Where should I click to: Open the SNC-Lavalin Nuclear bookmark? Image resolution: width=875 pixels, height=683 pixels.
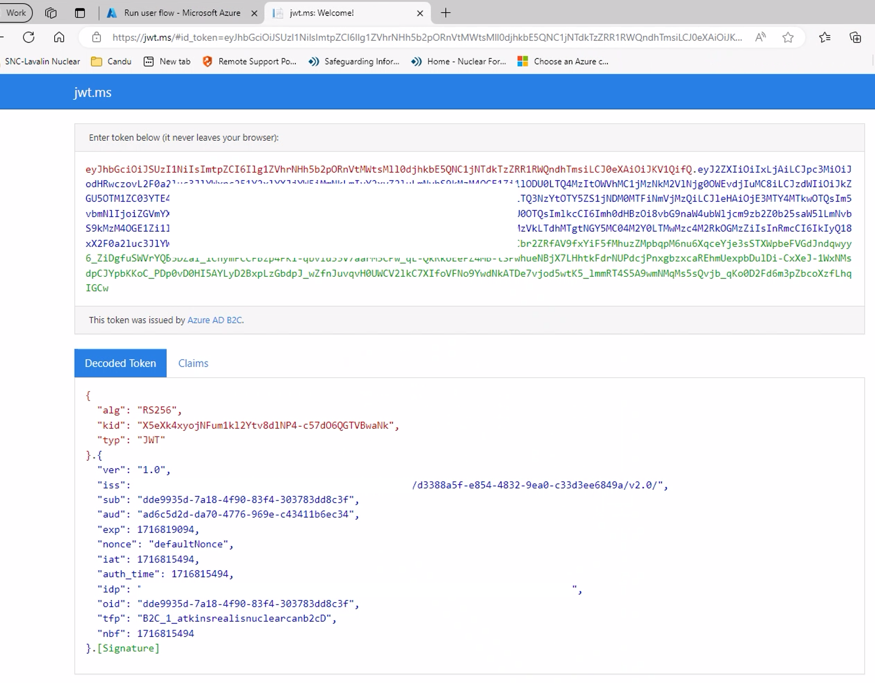[x=42, y=61]
